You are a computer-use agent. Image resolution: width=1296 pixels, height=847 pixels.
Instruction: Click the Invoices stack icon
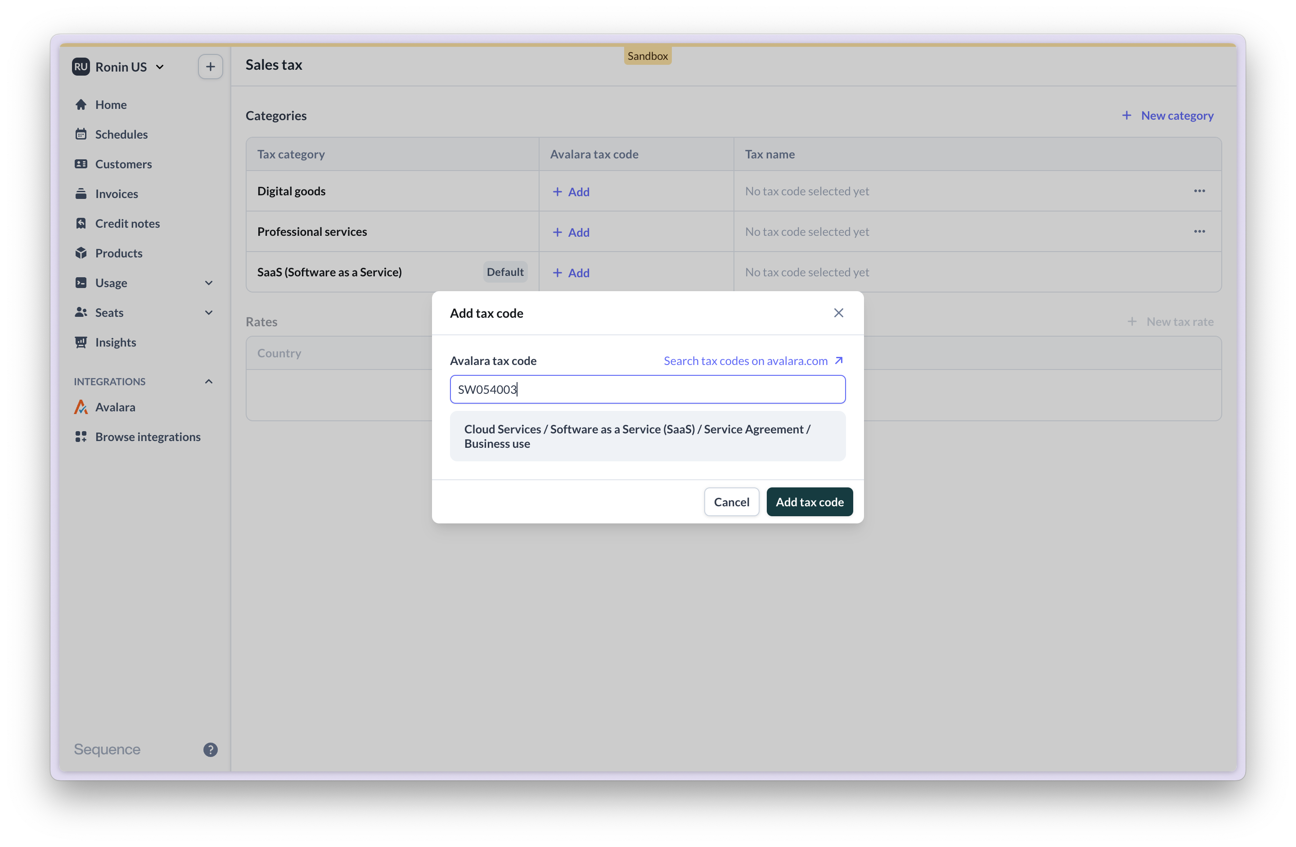(x=81, y=194)
